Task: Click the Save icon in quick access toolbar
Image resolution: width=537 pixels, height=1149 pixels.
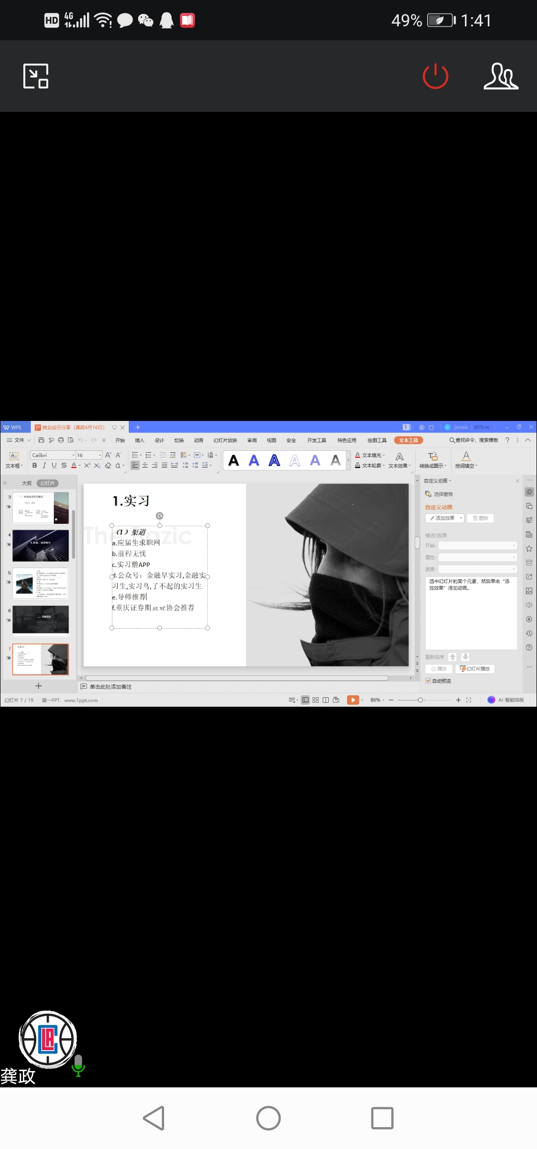Action: click(41, 440)
